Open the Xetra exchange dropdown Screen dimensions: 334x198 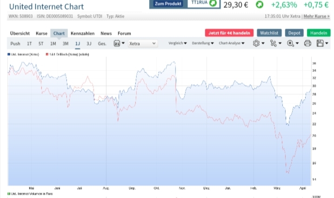[x=143, y=44]
